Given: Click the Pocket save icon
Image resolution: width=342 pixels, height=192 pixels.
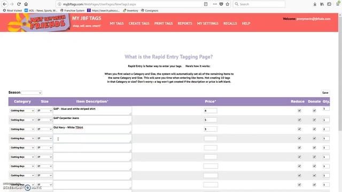Looking at the screenshot, I should pos(221,4).
